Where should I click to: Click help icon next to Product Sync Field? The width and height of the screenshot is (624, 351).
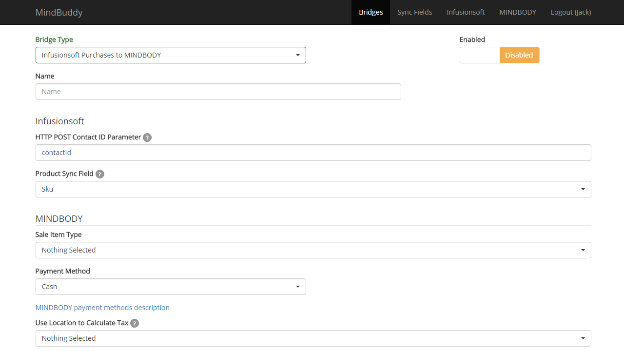click(x=100, y=174)
